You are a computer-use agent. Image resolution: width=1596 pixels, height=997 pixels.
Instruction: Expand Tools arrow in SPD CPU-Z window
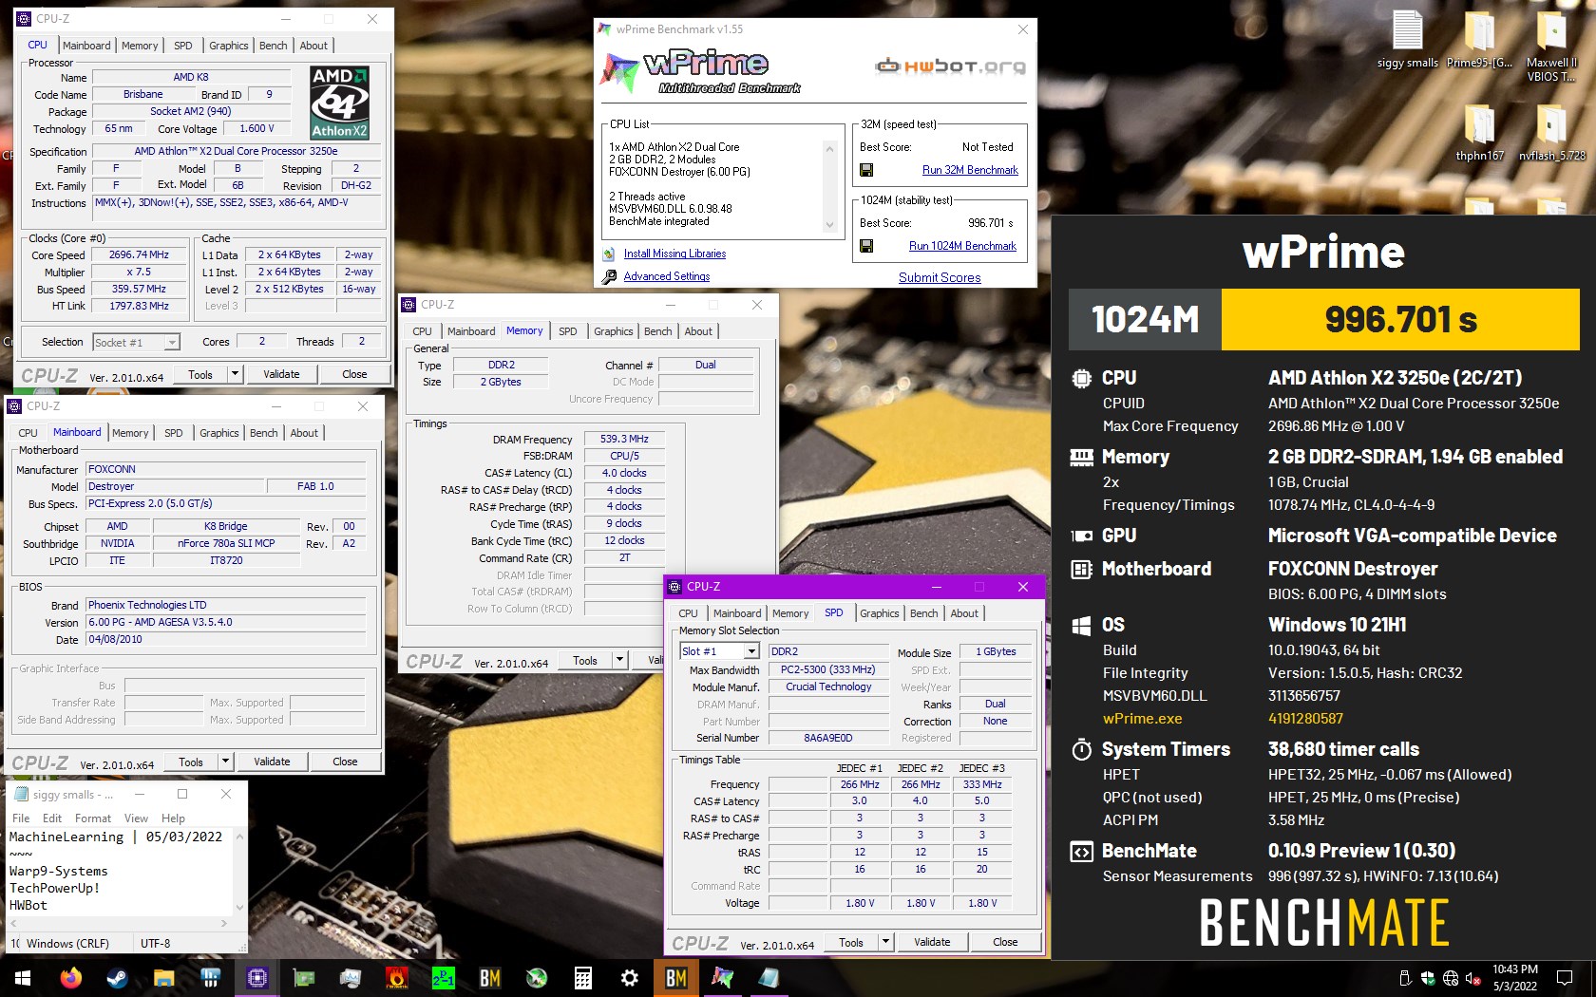(885, 942)
